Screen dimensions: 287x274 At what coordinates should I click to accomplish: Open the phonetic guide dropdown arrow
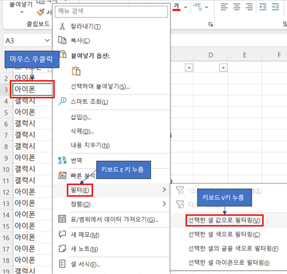point(207,7)
